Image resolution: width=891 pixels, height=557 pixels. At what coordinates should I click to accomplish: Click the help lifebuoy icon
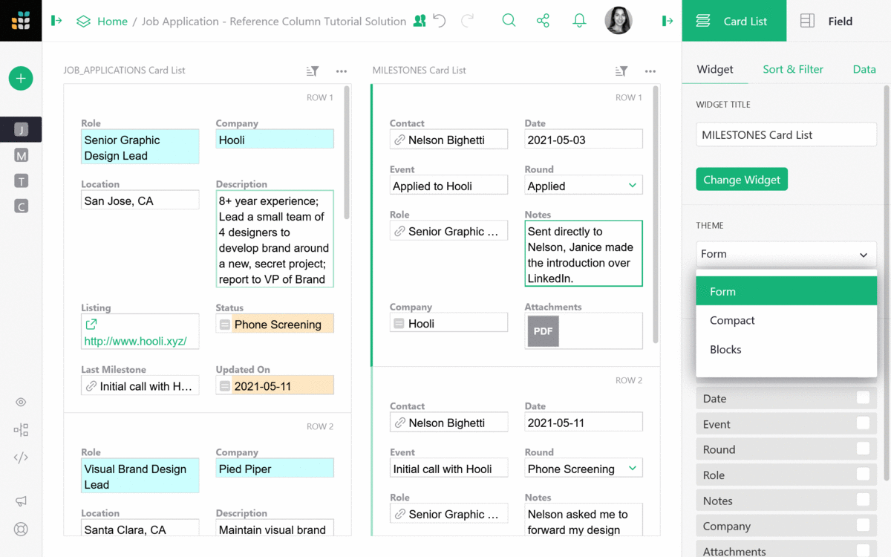[x=21, y=530]
